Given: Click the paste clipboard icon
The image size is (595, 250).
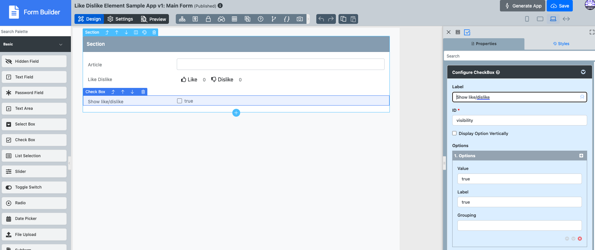Looking at the screenshot, I should tap(353, 19).
